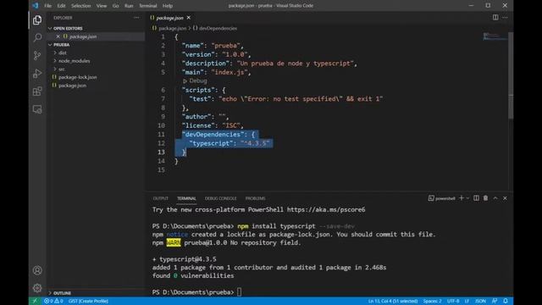Open the Manage gear icon
Screen dimensions: 542x305
(37, 288)
